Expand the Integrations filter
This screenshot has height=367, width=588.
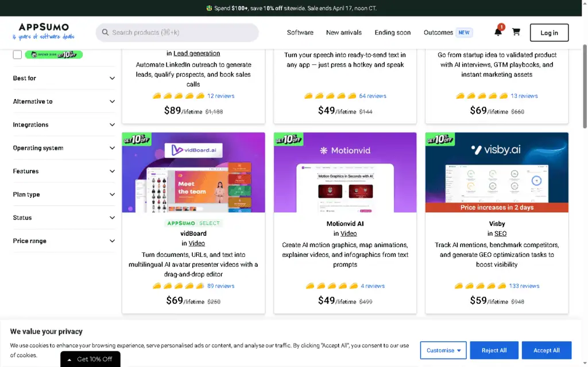64,124
